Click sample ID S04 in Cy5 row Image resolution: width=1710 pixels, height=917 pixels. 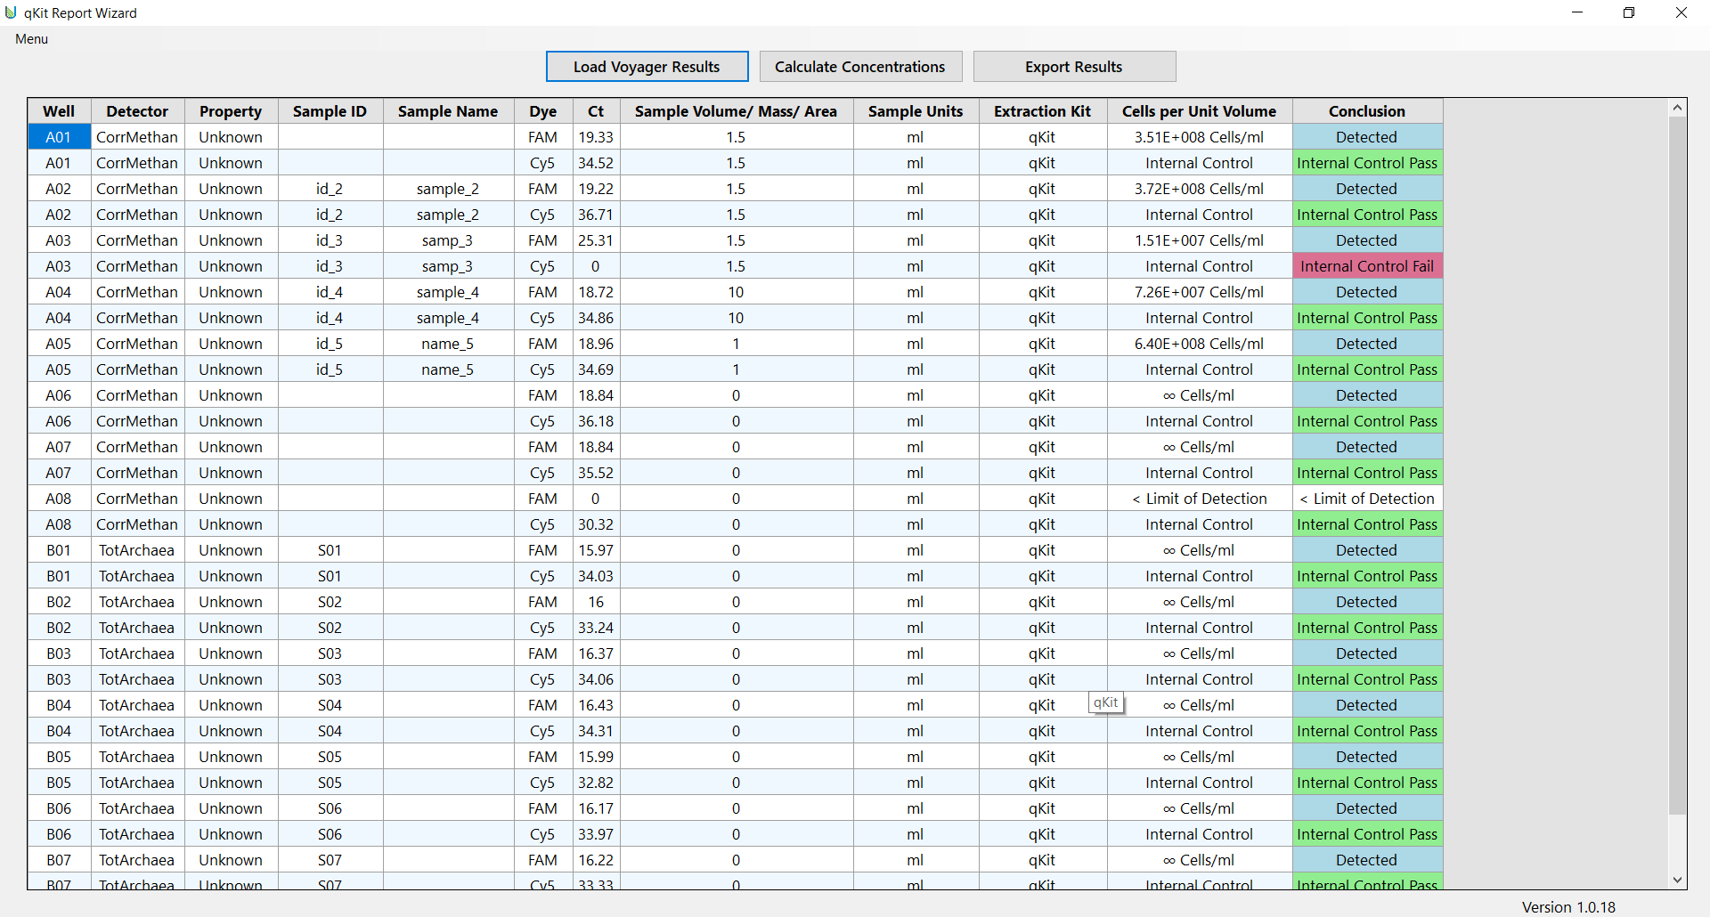330,731
